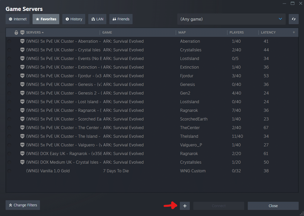Click the VAC shield on the Aberration server row
The width and height of the screenshot is (304, 216).
click(22, 41)
